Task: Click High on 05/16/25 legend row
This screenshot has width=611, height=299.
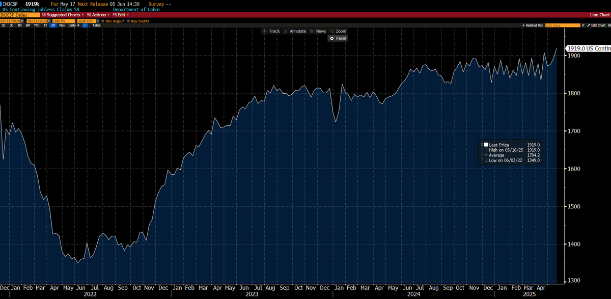Action: pos(512,150)
